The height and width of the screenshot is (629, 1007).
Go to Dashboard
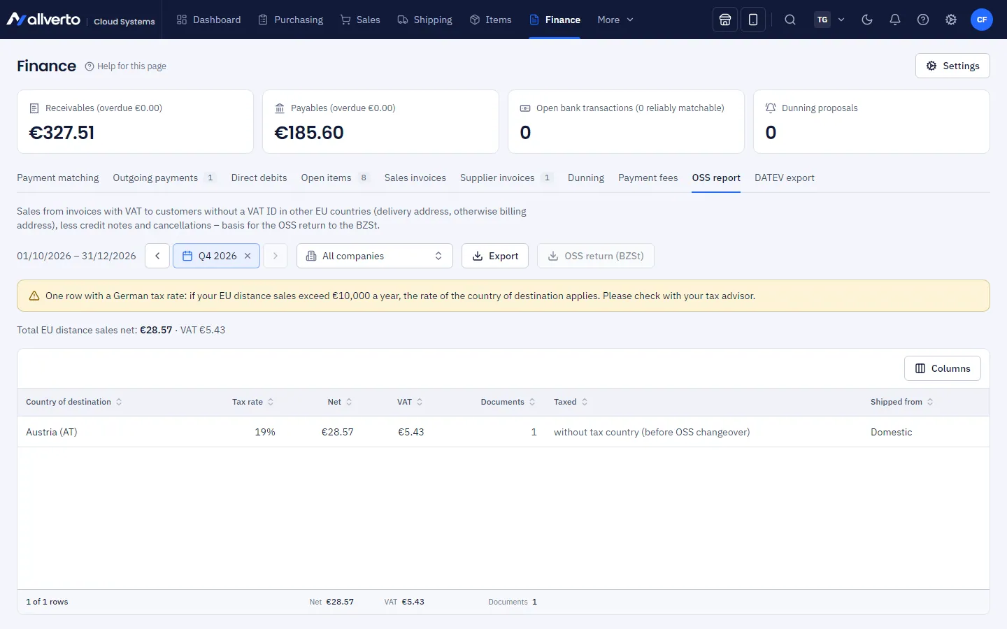(208, 20)
